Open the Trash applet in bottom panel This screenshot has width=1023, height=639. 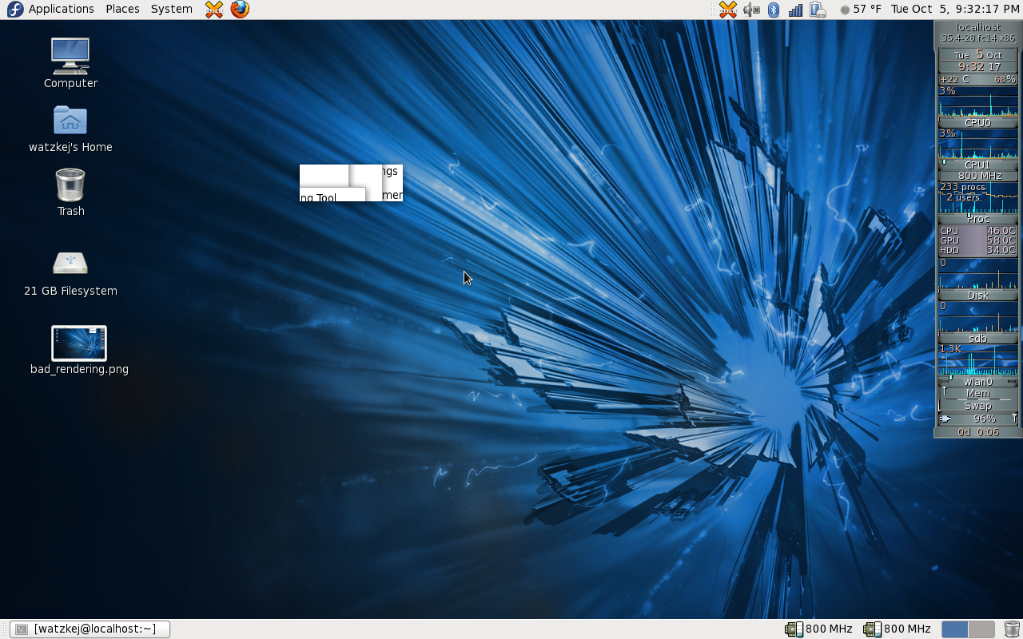(1012, 629)
